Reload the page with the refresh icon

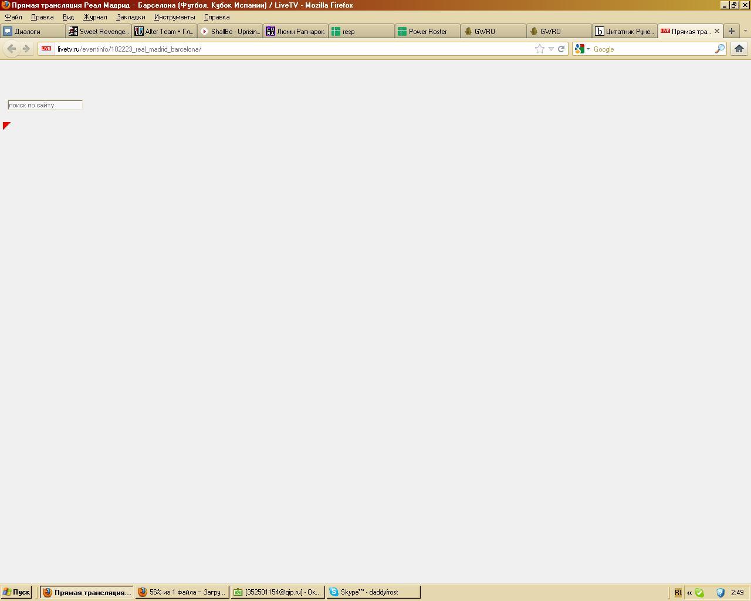point(561,49)
